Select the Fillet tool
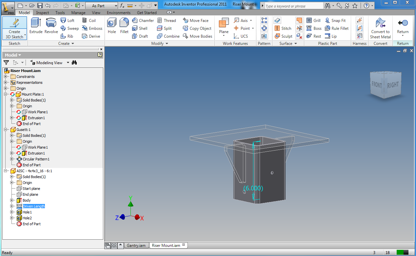The image size is (416, 256). pyautogui.click(x=124, y=26)
